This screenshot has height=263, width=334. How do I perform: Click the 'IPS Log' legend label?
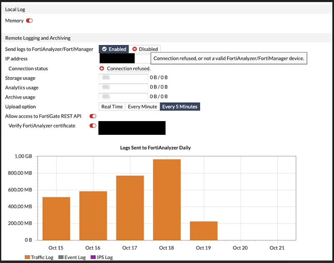(105, 257)
